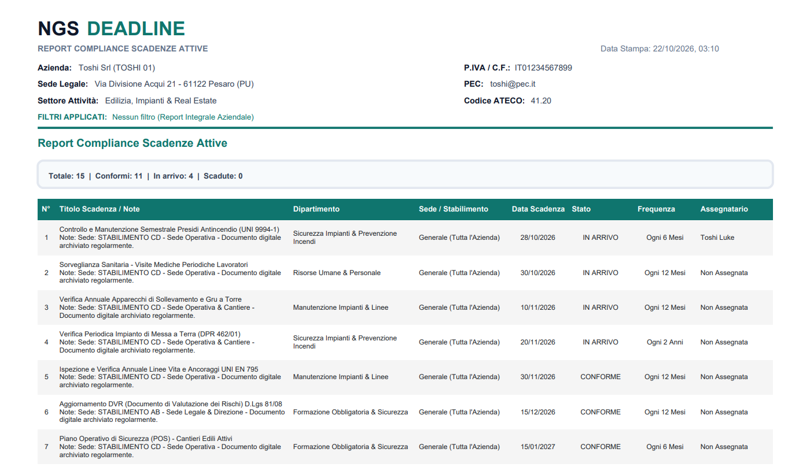This screenshot has height=467, width=810.
Task: Click 'Sede / Stabilimento' column header
Action: (454, 209)
